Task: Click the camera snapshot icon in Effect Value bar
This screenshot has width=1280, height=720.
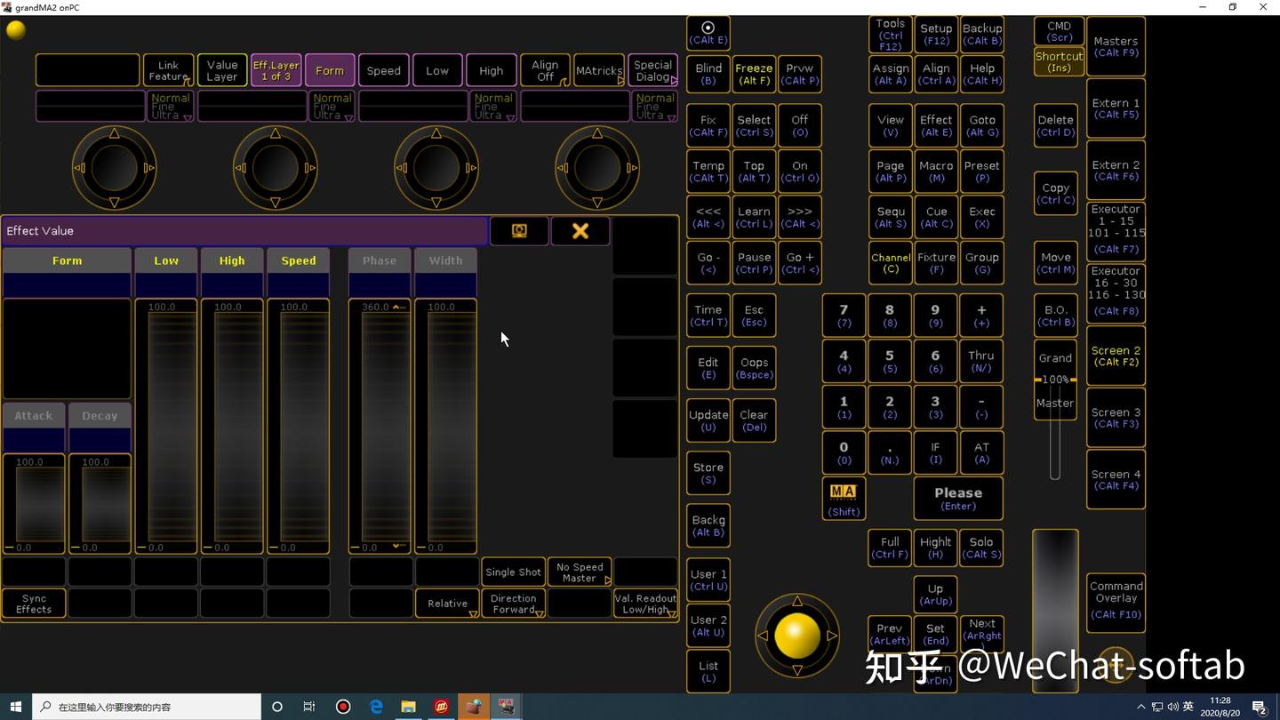Action: point(519,231)
